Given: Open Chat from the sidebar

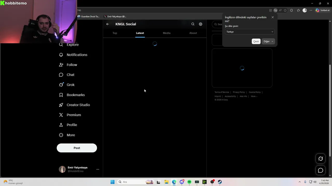Looking at the screenshot, I should tap(67, 75).
